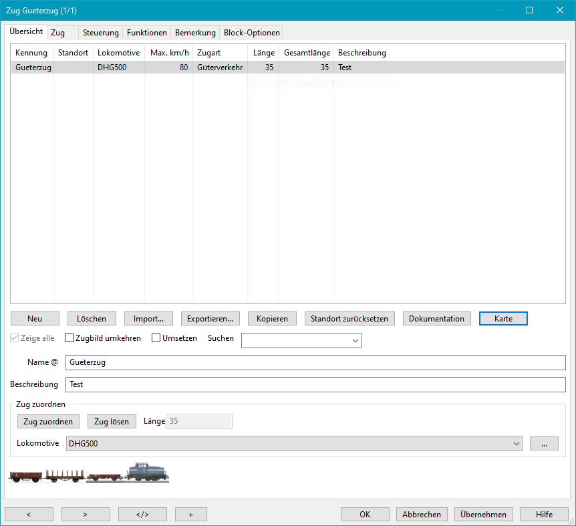
Task: Switch to the Steuerung tab
Action: [x=100, y=33]
